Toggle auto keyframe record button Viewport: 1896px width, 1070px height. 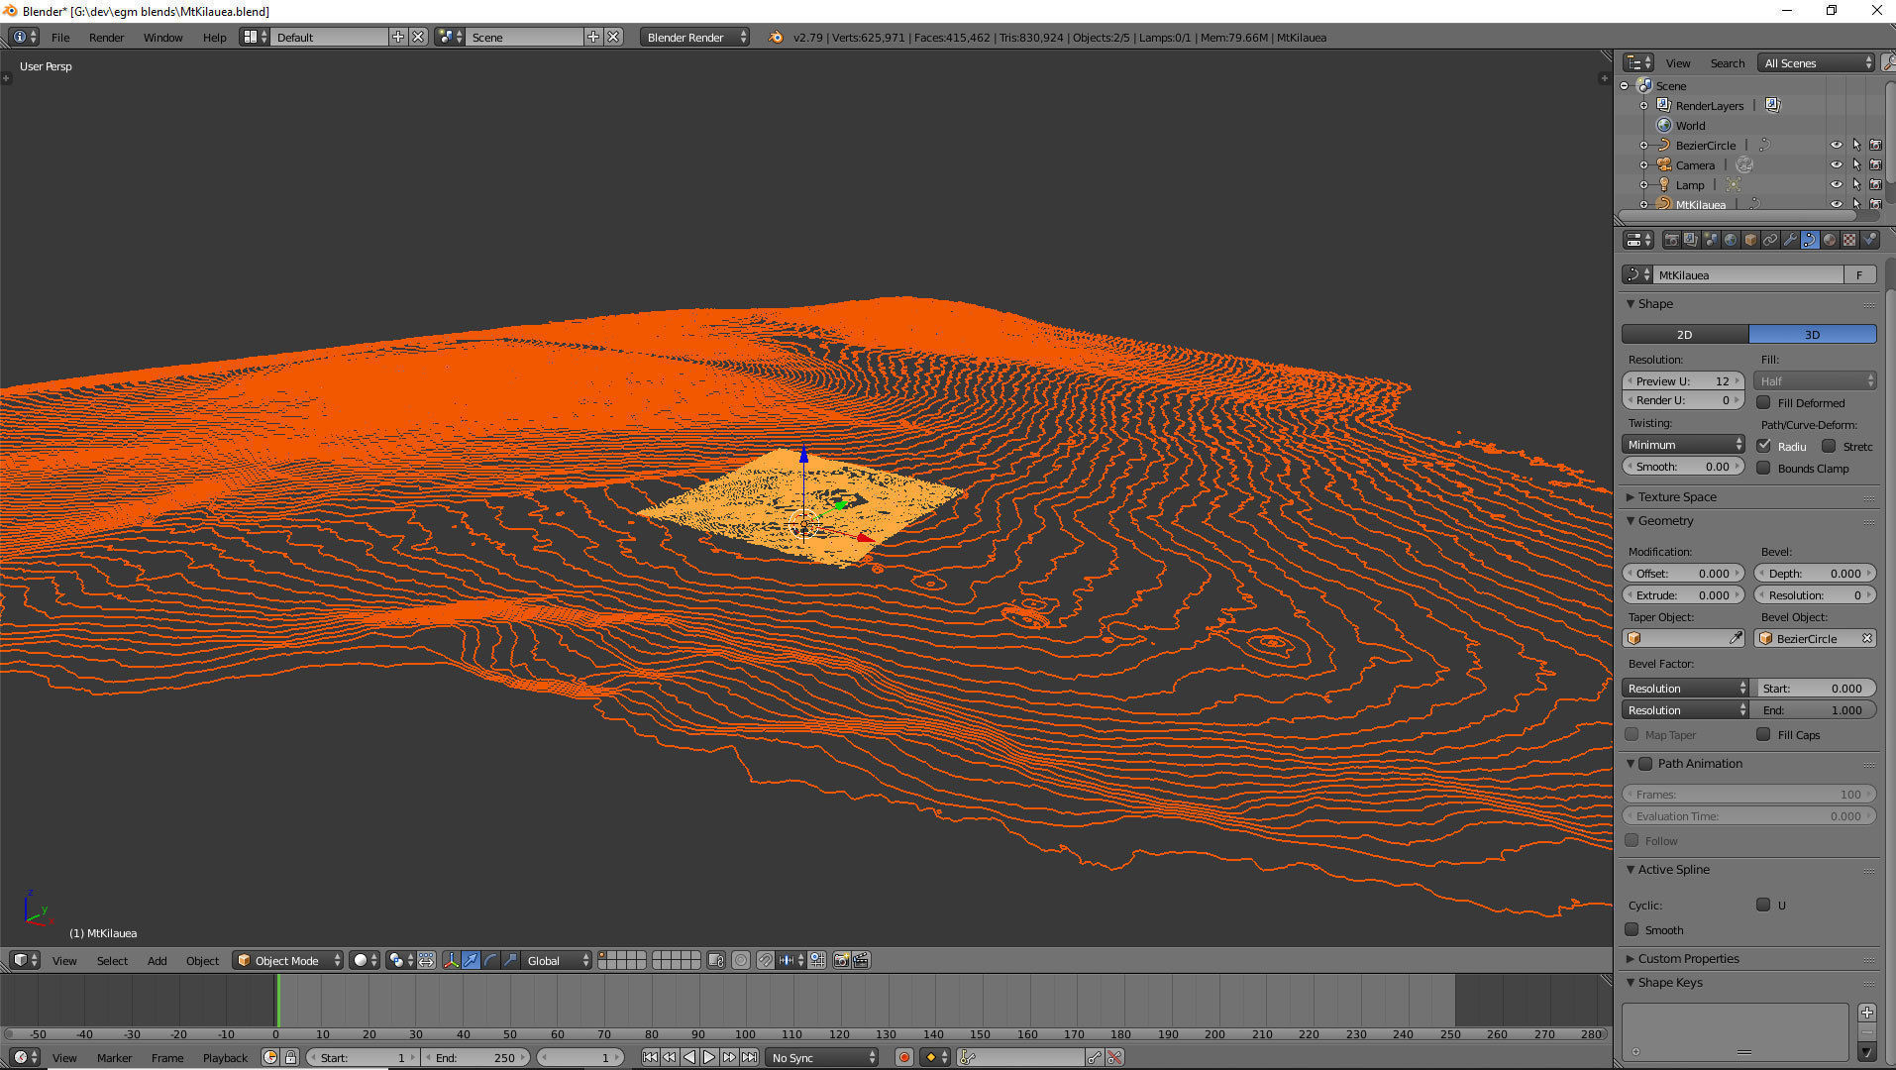[903, 1057]
